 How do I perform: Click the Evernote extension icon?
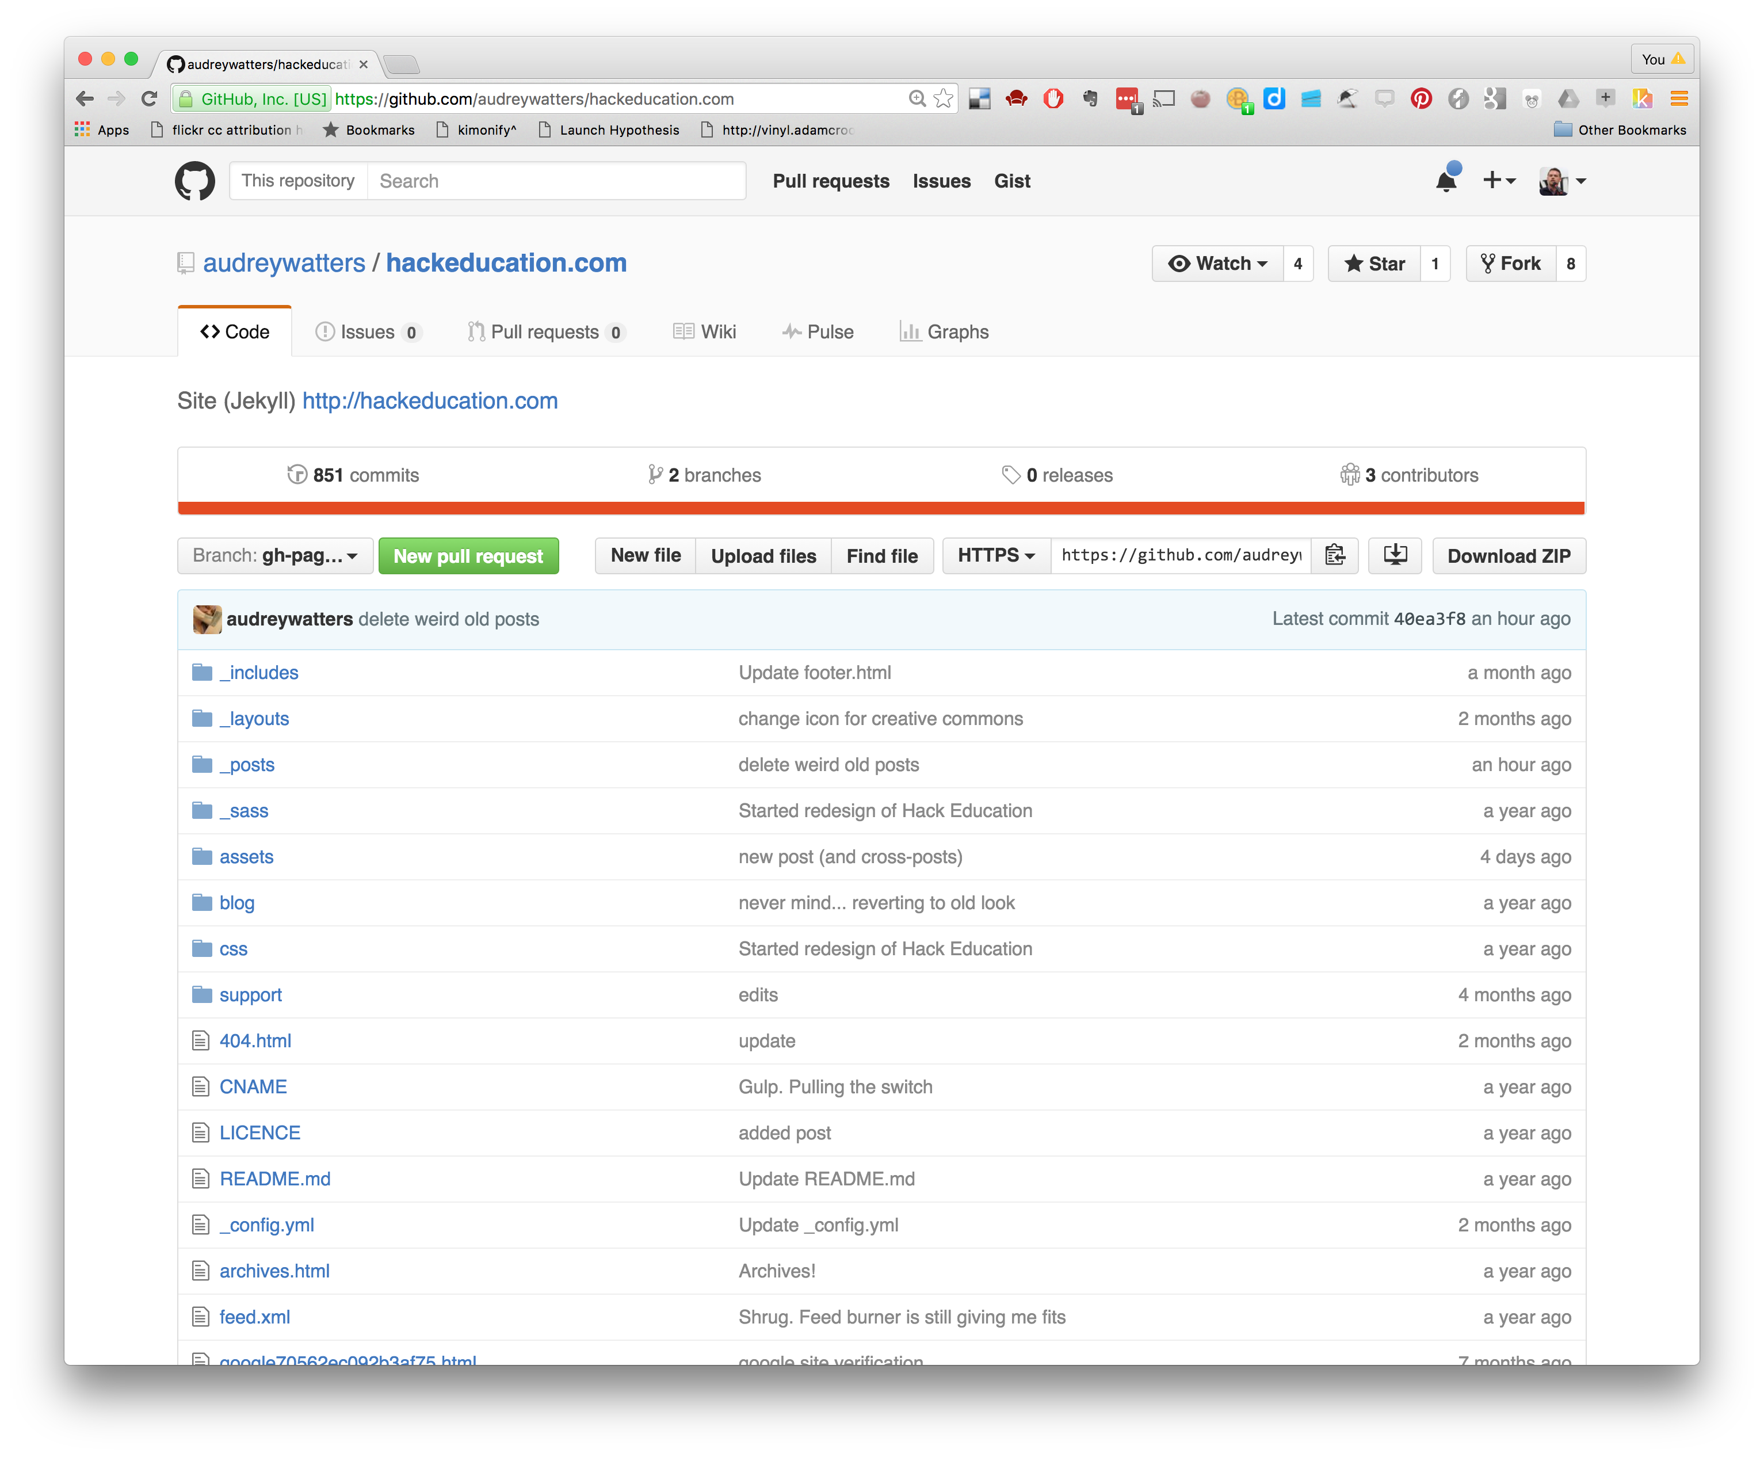pos(1090,99)
